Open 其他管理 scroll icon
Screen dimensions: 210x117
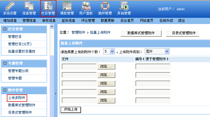point(124,6)
